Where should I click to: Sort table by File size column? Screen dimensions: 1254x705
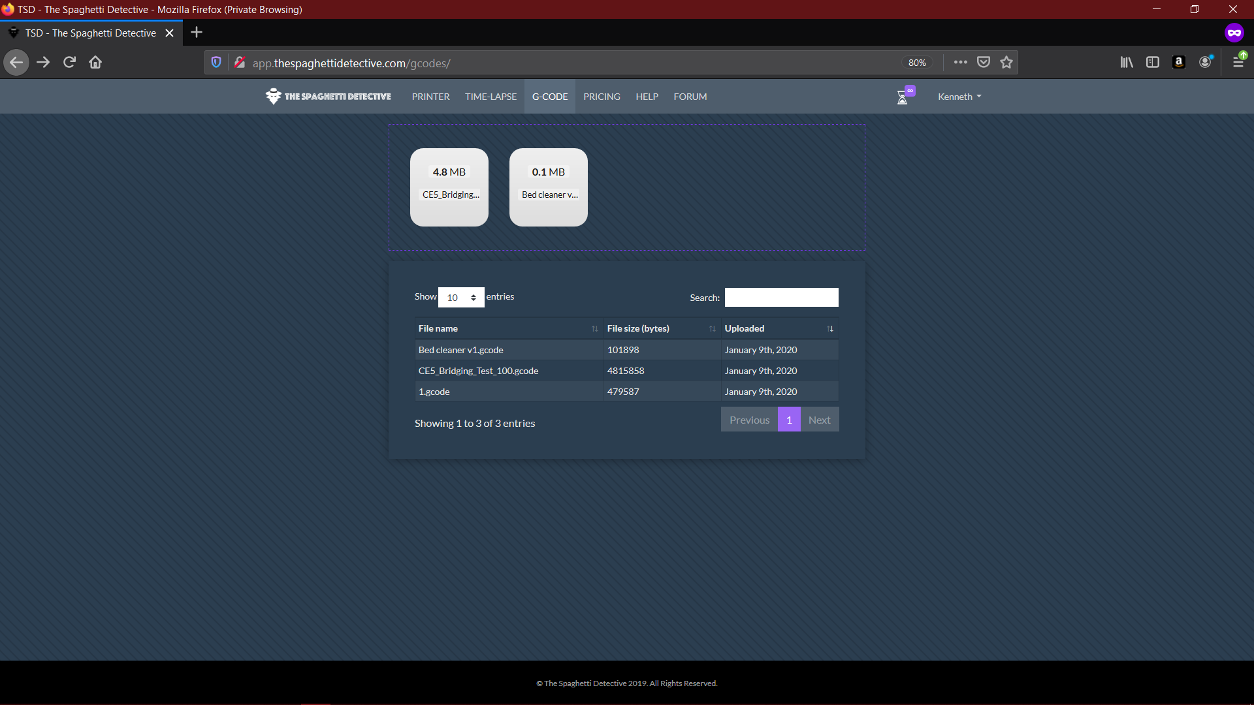click(x=661, y=328)
